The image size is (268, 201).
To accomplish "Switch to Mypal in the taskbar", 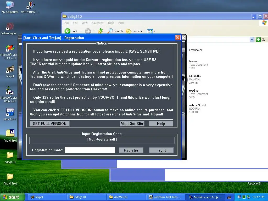I will (47, 197).
